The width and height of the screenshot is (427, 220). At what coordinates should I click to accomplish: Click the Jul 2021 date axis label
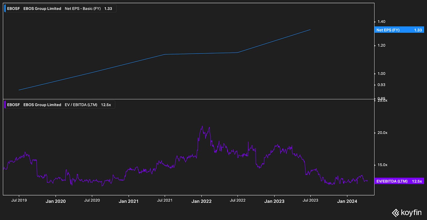point(165,200)
